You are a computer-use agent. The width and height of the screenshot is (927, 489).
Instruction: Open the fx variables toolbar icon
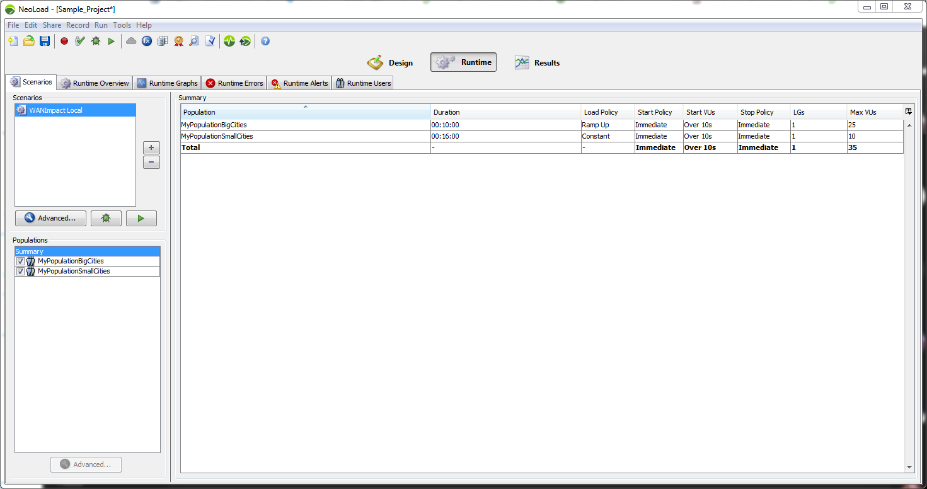(x=147, y=41)
